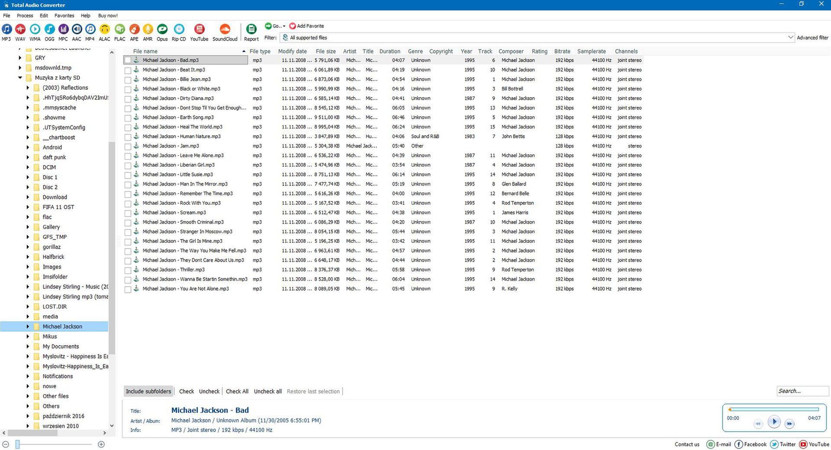Screen dimensions: 831x450
Task: Select checkbox for Earth Song.mp3
Action: tap(128, 118)
